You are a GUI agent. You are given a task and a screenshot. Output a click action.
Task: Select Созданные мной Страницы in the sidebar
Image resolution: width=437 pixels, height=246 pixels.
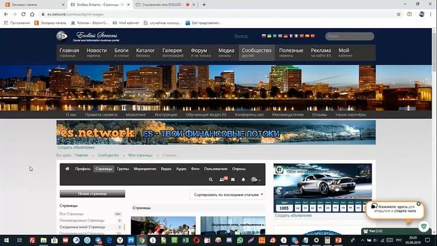tap(82, 227)
